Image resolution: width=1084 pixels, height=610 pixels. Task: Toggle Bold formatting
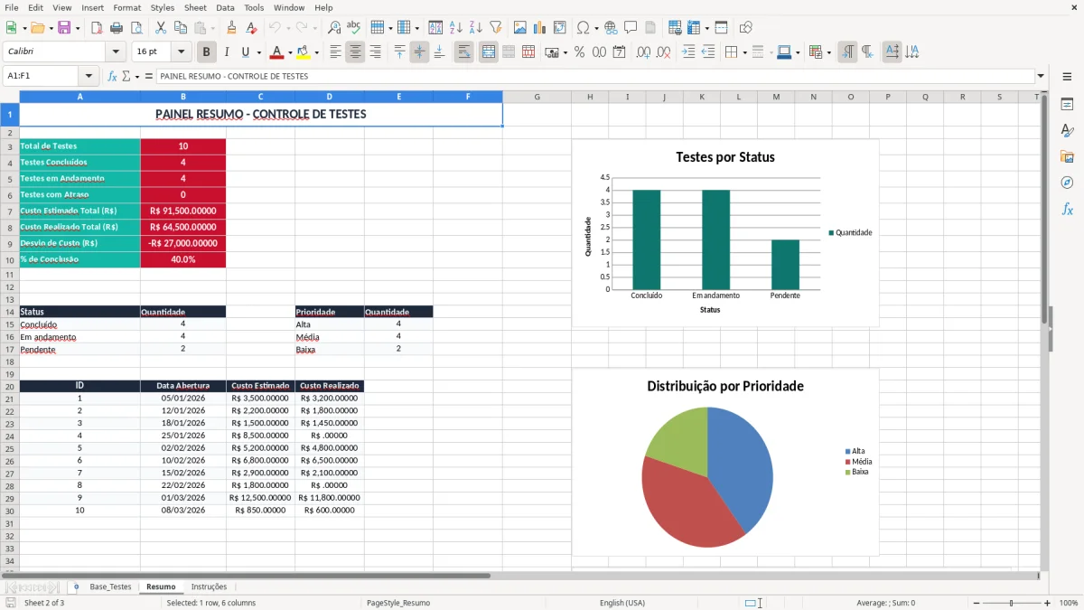[206, 52]
